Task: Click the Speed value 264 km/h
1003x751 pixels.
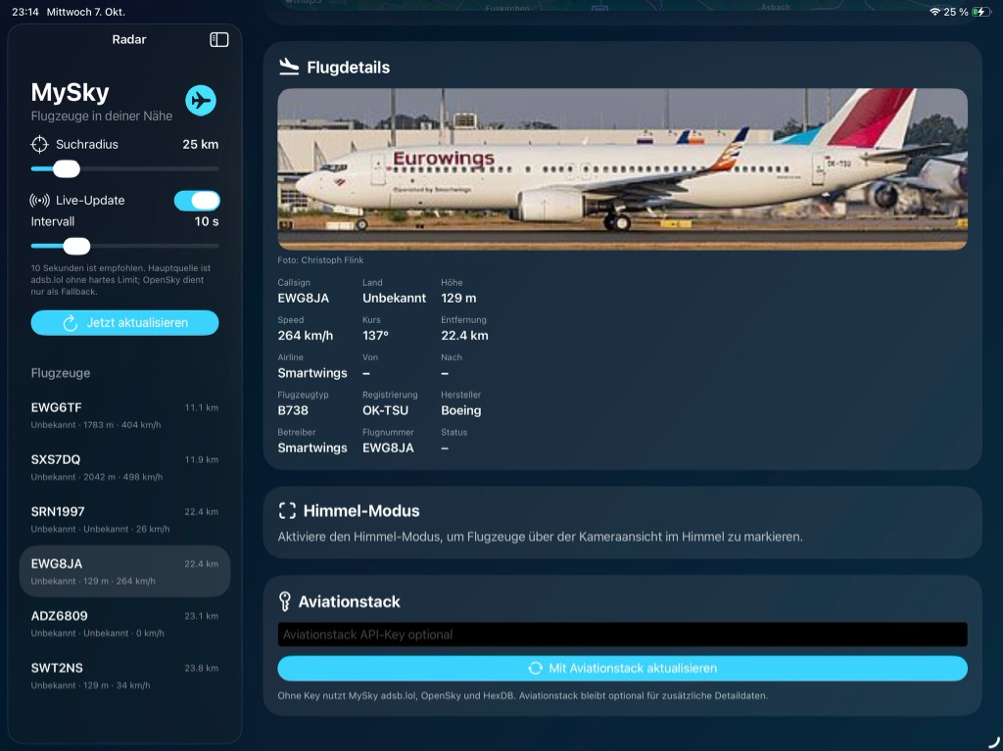Action: point(306,335)
